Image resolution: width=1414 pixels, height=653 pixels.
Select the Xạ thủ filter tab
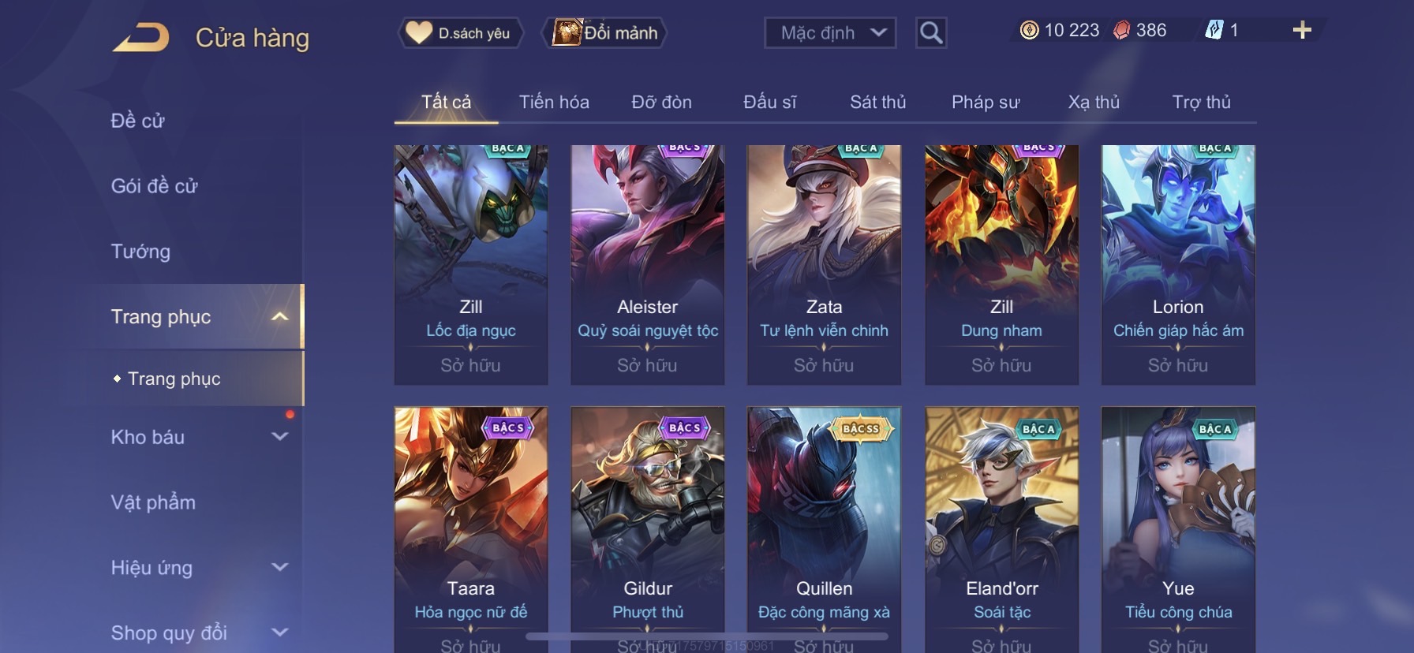tap(1094, 102)
